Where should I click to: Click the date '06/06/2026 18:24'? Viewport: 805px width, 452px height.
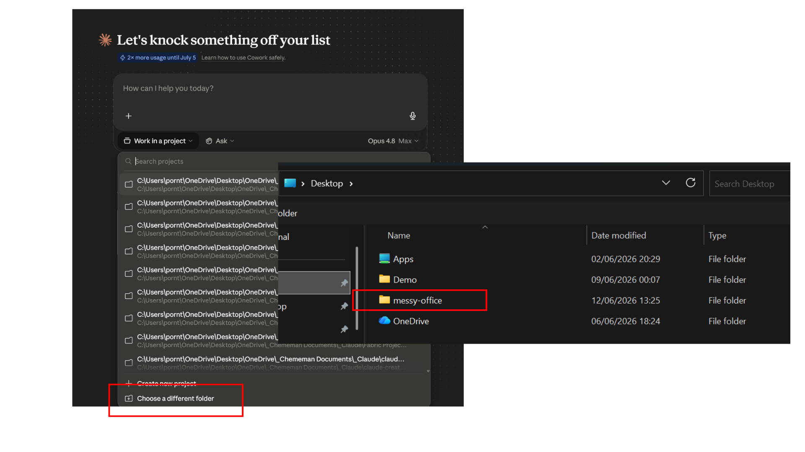coord(626,321)
